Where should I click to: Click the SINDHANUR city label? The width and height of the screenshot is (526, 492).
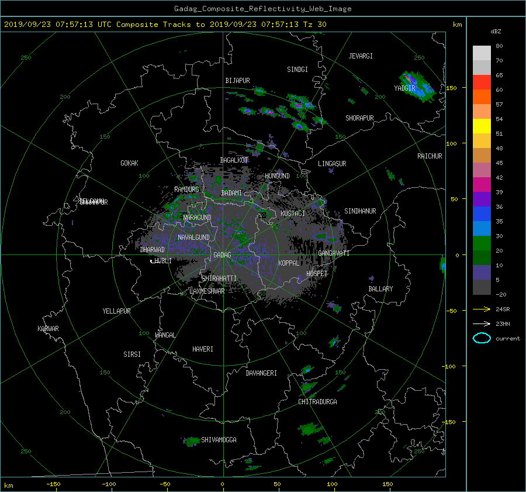[x=360, y=211]
